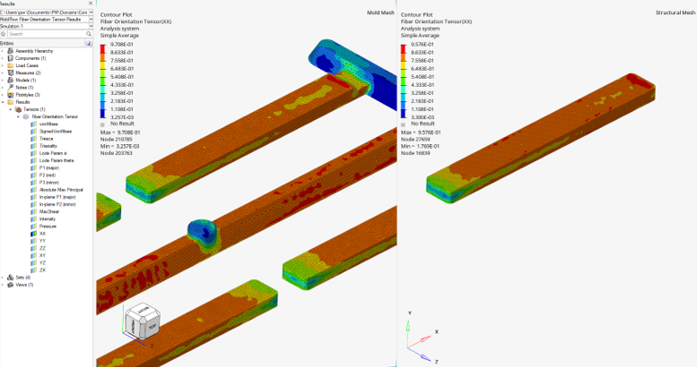Click the 9.708E-01 legend value in Mold Mesh
This screenshot has height=367, width=697.
121,45
